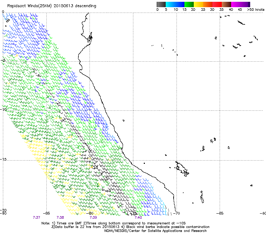Image resolution: width=266 pixels, height=233 pixels.
Task: Click the -65 longitude axis label
Action: click(220, 213)
